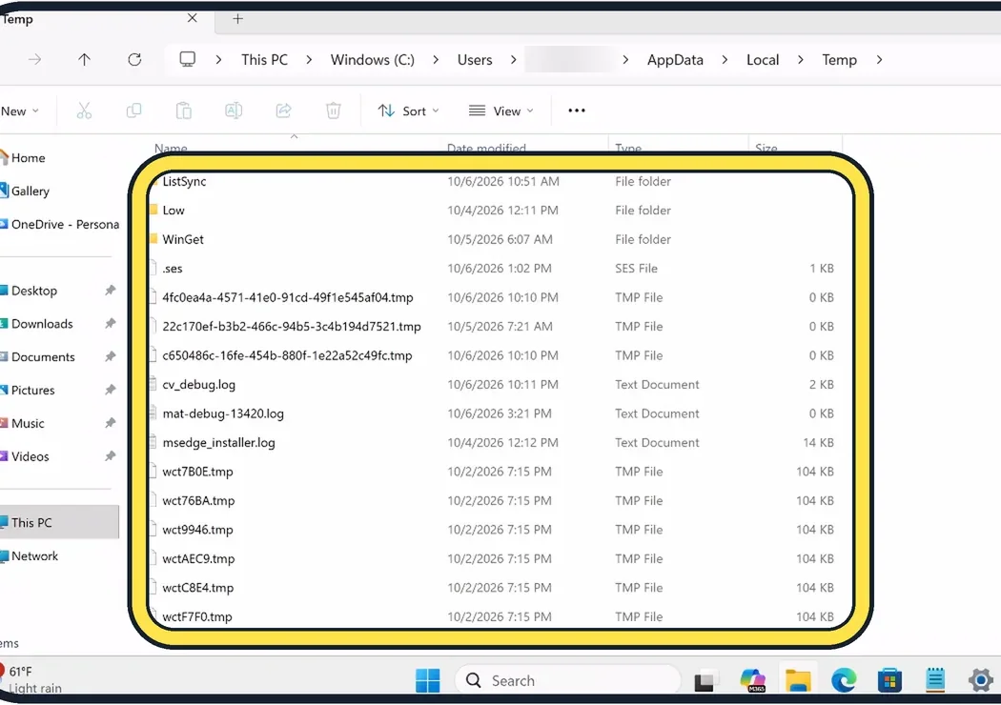Screen dimensions: 1001x705
Task: Open the Windows Start menu
Action: 427,680
